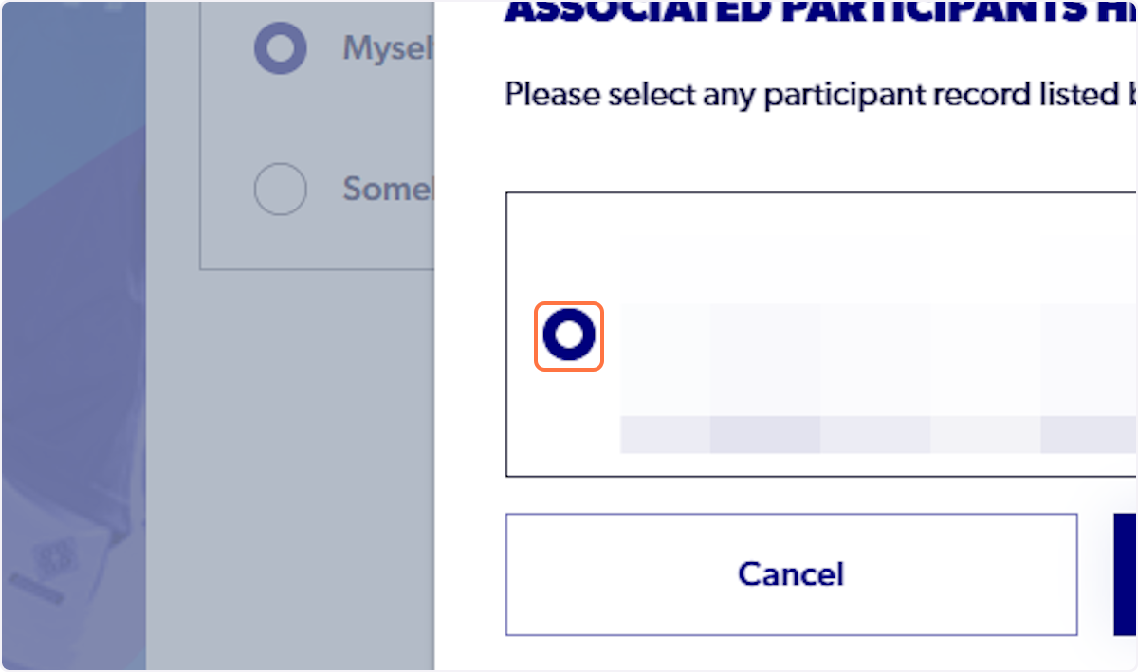This screenshot has width=1138, height=672.
Task: Select the "Myself" radio button
Action: pyautogui.click(x=280, y=48)
